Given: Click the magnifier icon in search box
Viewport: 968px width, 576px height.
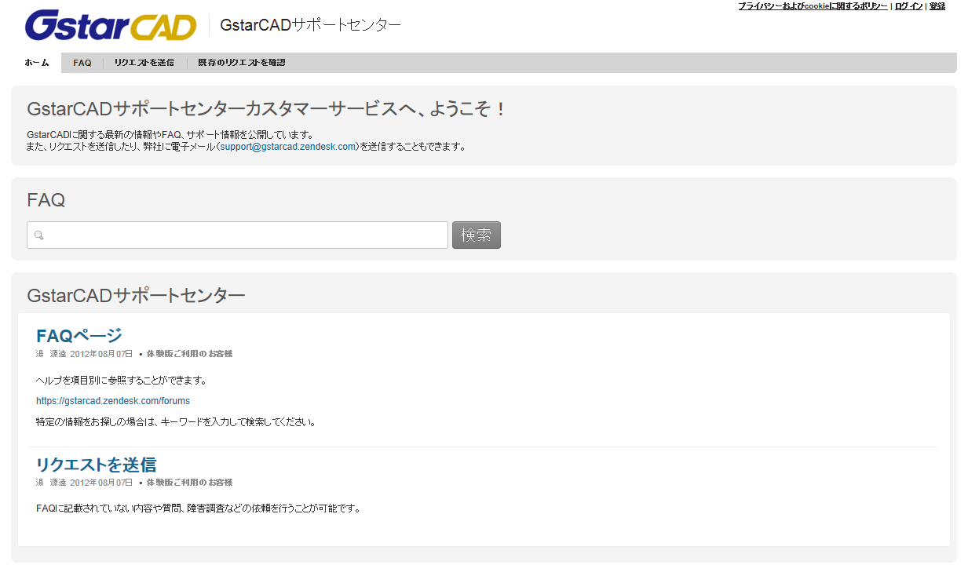Looking at the screenshot, I should (39, 235).
